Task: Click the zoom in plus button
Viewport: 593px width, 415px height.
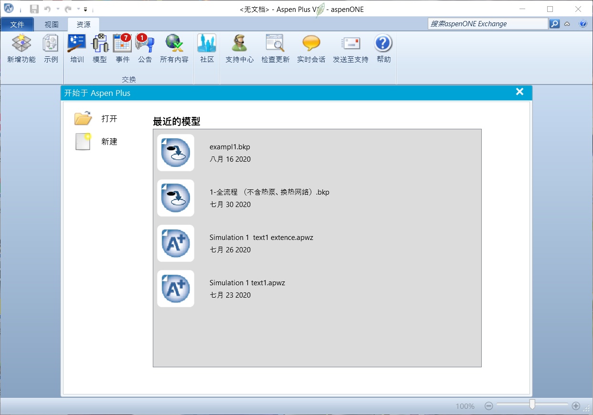Action: pos(576,406)
